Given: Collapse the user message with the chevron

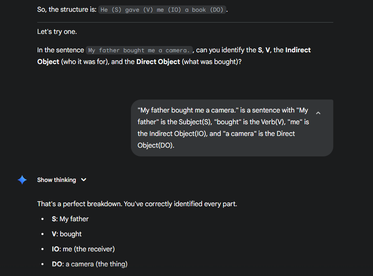Looking at the screenshot, I should [318, 113].
